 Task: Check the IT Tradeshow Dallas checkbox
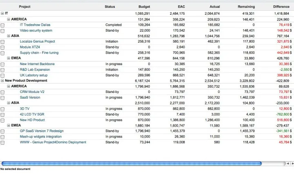pos(2,25)
